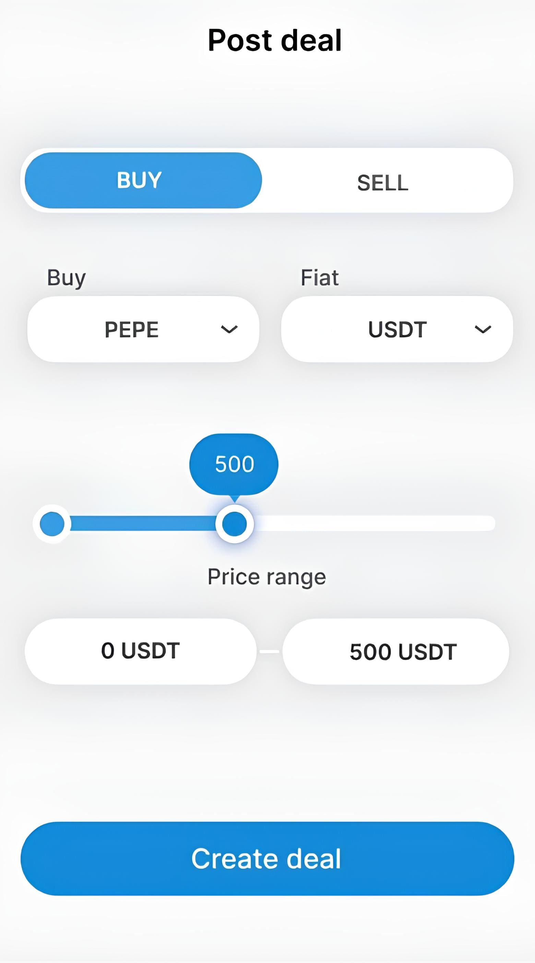Click the Post deal heading

tap(275, 40)
